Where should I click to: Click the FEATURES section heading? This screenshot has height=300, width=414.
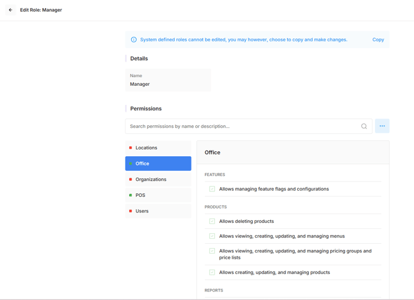coord(214,175)
